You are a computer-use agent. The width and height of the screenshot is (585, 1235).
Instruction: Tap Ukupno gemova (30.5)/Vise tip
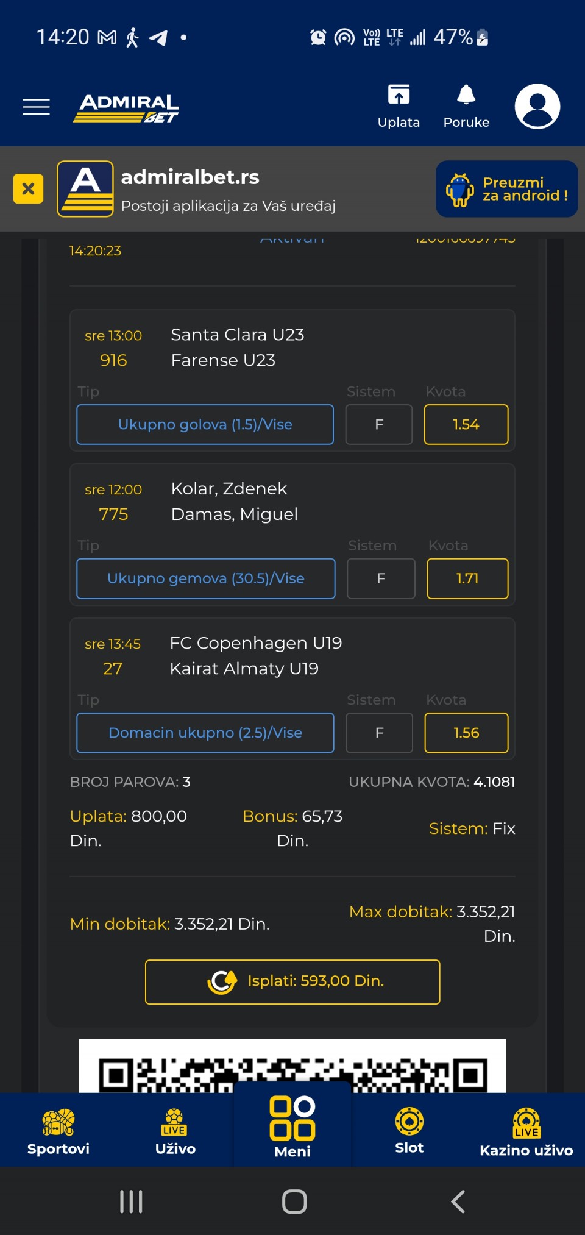[205, 578]
